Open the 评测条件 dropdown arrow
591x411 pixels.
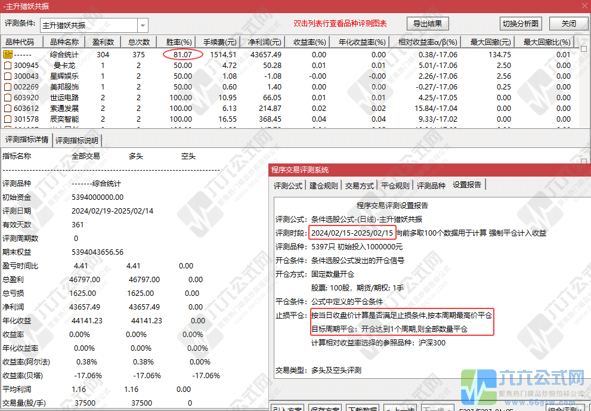(x=143, y=26)
